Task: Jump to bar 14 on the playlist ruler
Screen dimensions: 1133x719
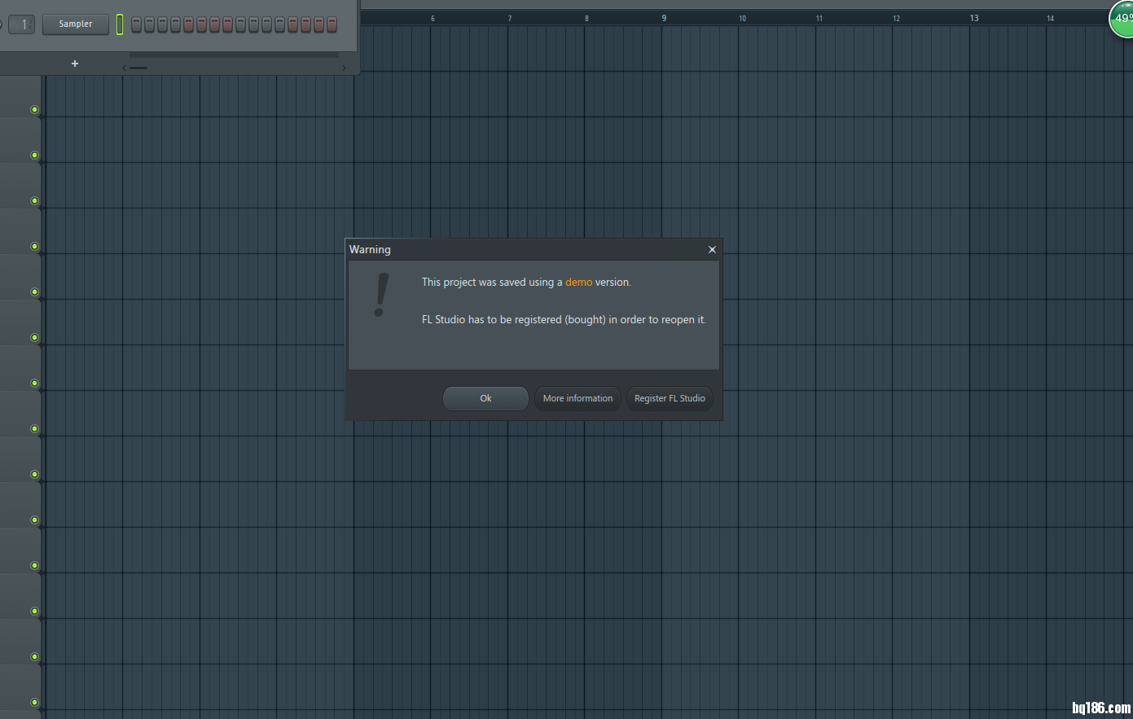Action: [x=1050, y=18]
